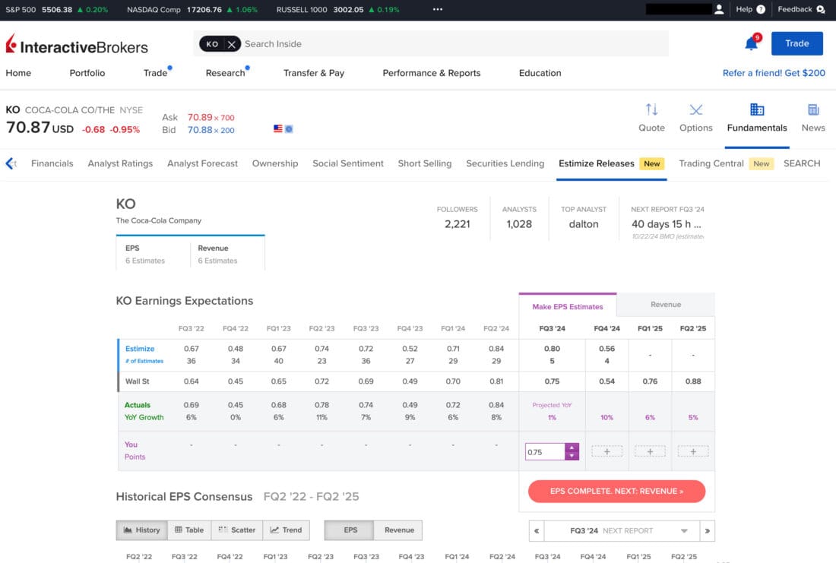The width and height of the screenshot is (836, 563).
Task: Select the Revenue estimates tab
Action: point(666,305)
